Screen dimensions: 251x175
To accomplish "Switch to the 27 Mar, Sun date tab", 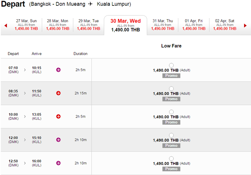I will [x=26, y=25].
